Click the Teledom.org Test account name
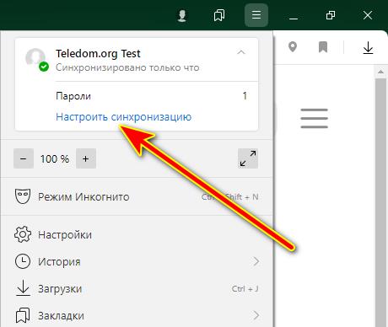388x327 pixels. 98,54
